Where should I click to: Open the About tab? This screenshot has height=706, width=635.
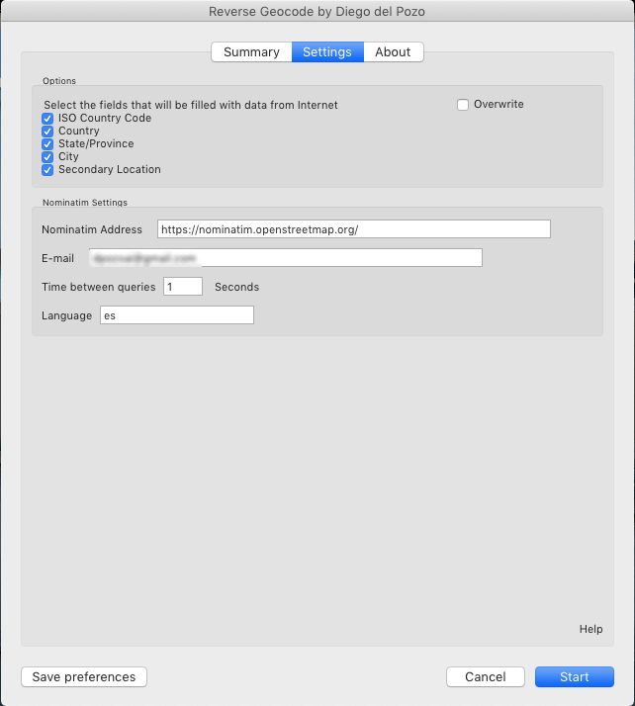(x=393, y=52)
